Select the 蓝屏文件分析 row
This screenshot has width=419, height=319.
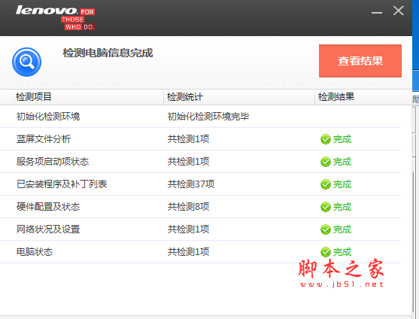[201, 139]
